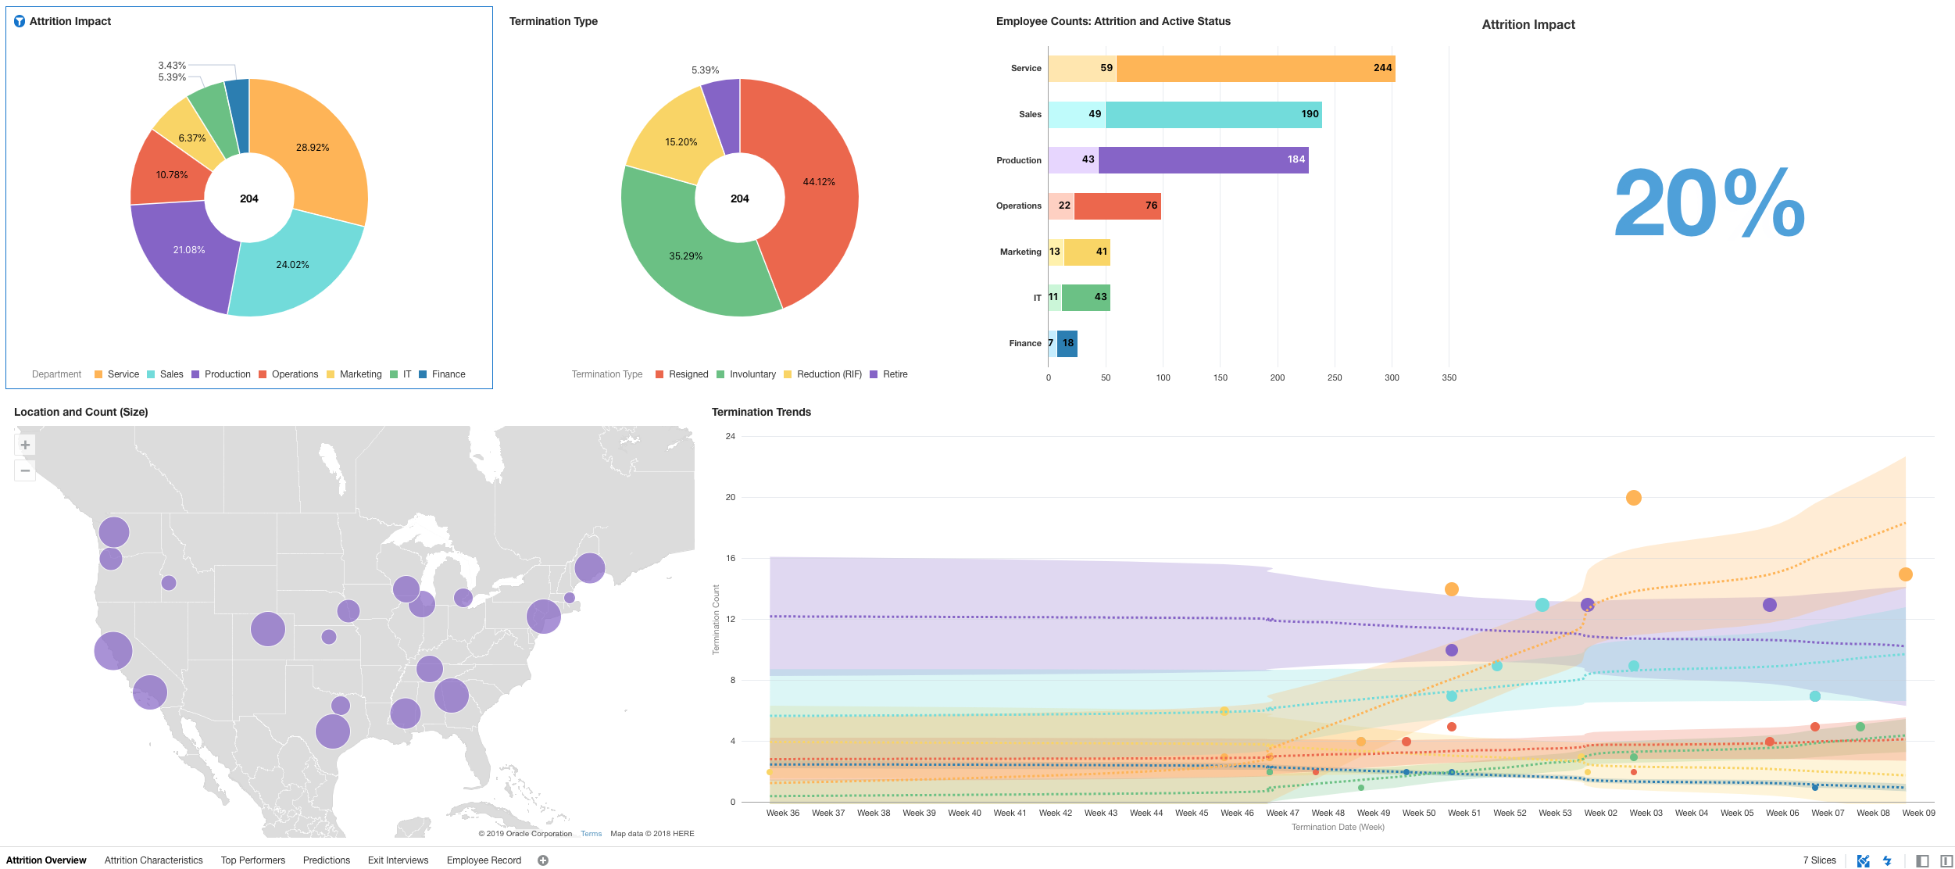
Task: Zoom in on the map using the plus icon
Action: (x=25, y=444)
